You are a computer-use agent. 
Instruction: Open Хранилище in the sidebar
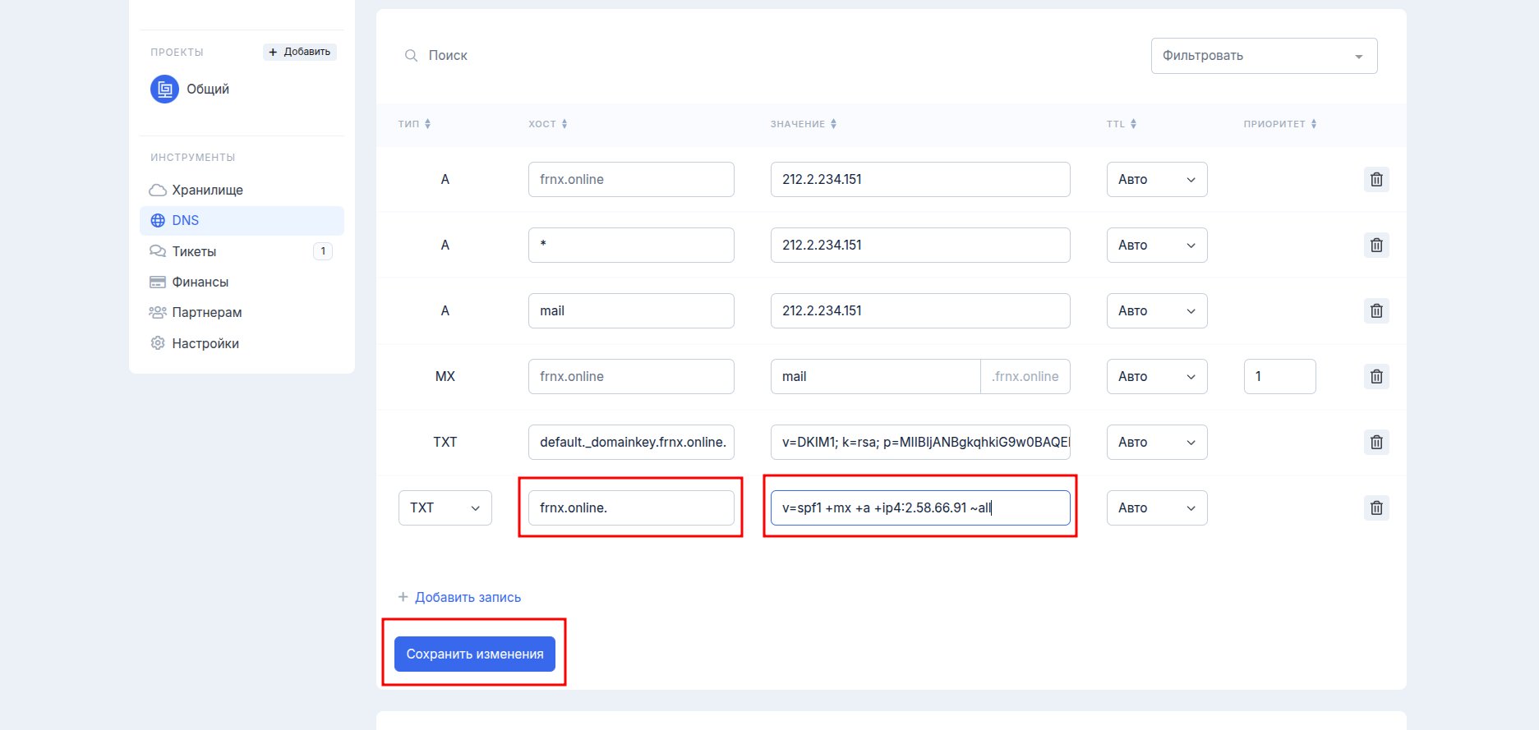pyautogui.click(x=207, y=190)
